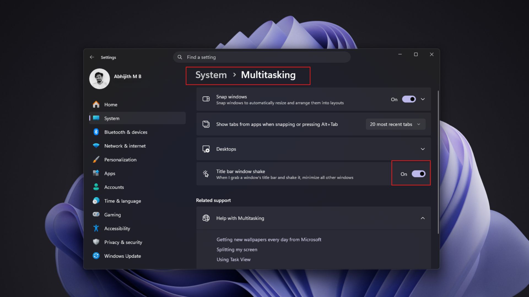Collapse the Help with Multitasking section
Screen dimensions: 529x297
pyautogui.click(x=423, y=218)
